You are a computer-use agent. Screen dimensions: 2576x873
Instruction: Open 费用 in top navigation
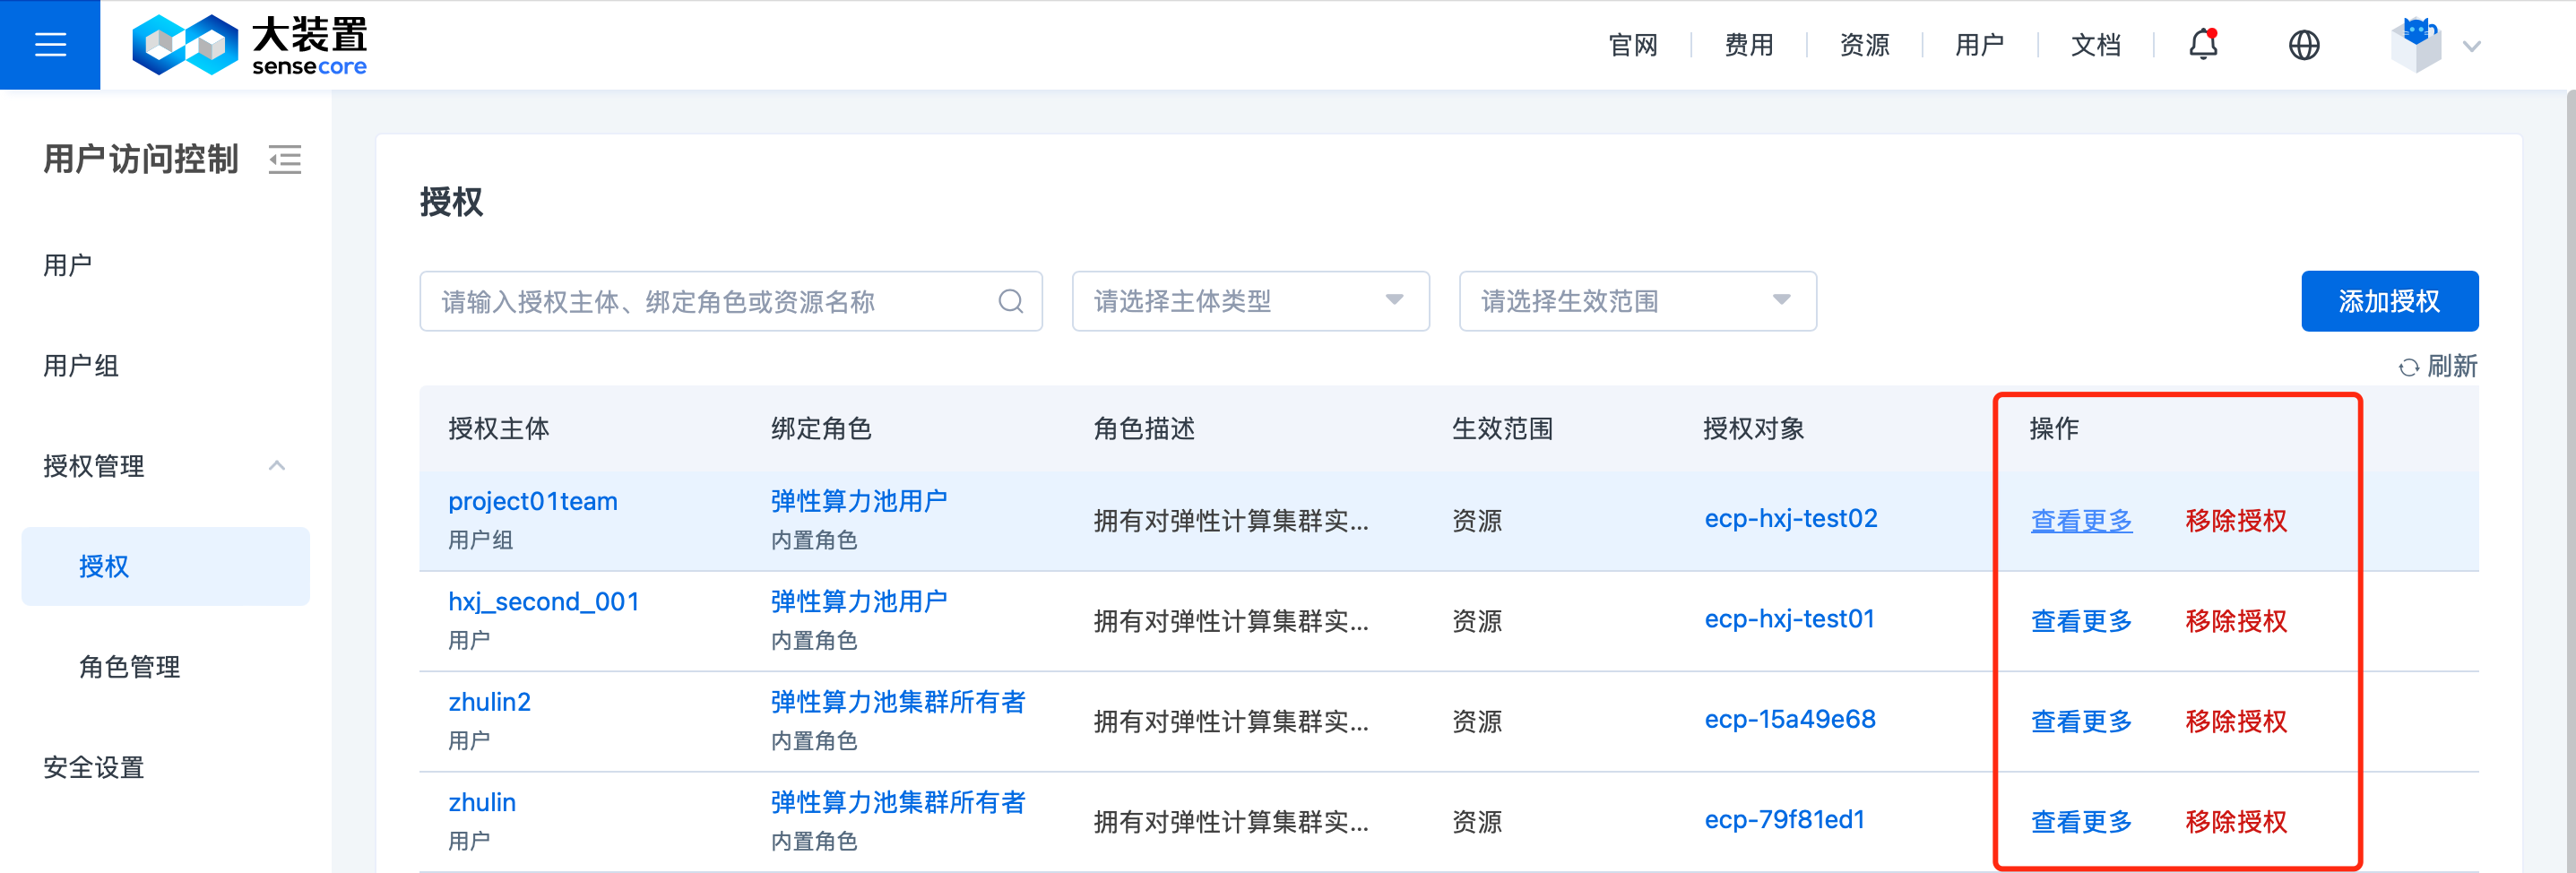(1749, 45)
